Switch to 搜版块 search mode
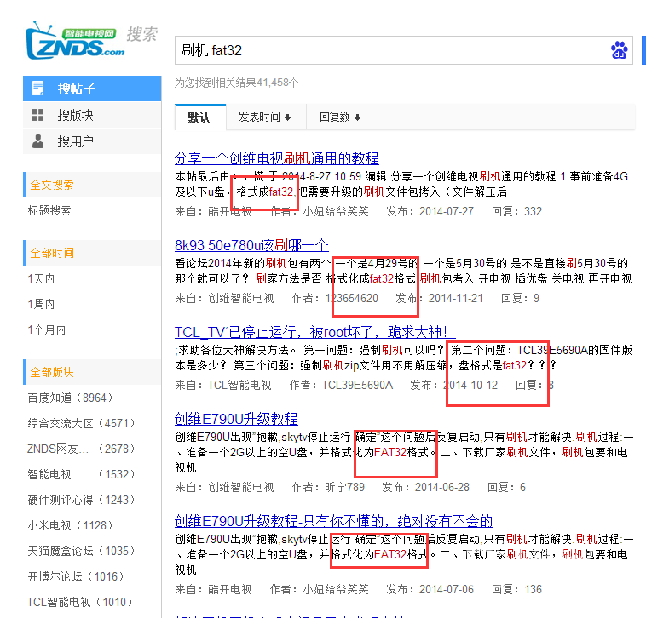646x618 pixels. pyautogui.click(x=92, y=115)
